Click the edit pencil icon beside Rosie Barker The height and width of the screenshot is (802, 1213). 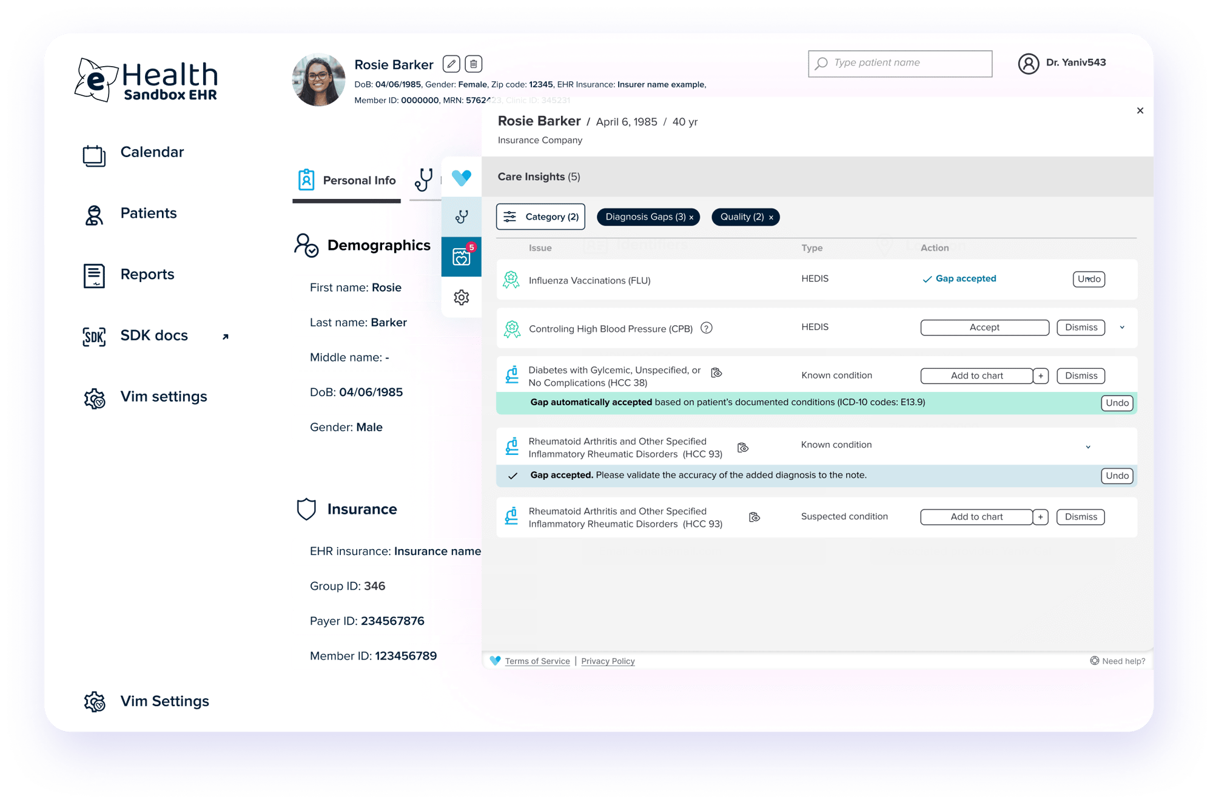(451, 64)
